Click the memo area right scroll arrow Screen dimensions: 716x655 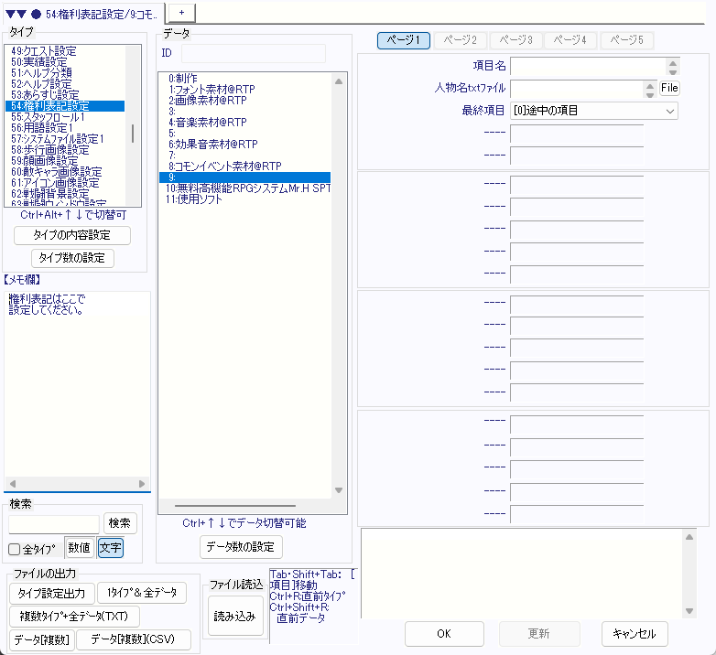coord(142,484)
